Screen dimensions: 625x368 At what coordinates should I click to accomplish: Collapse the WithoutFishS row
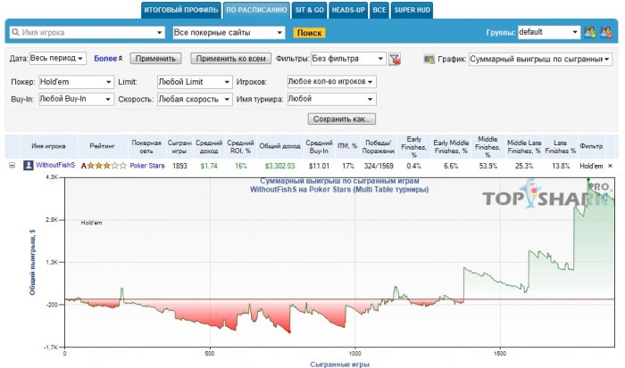click(x=12, y=165)
